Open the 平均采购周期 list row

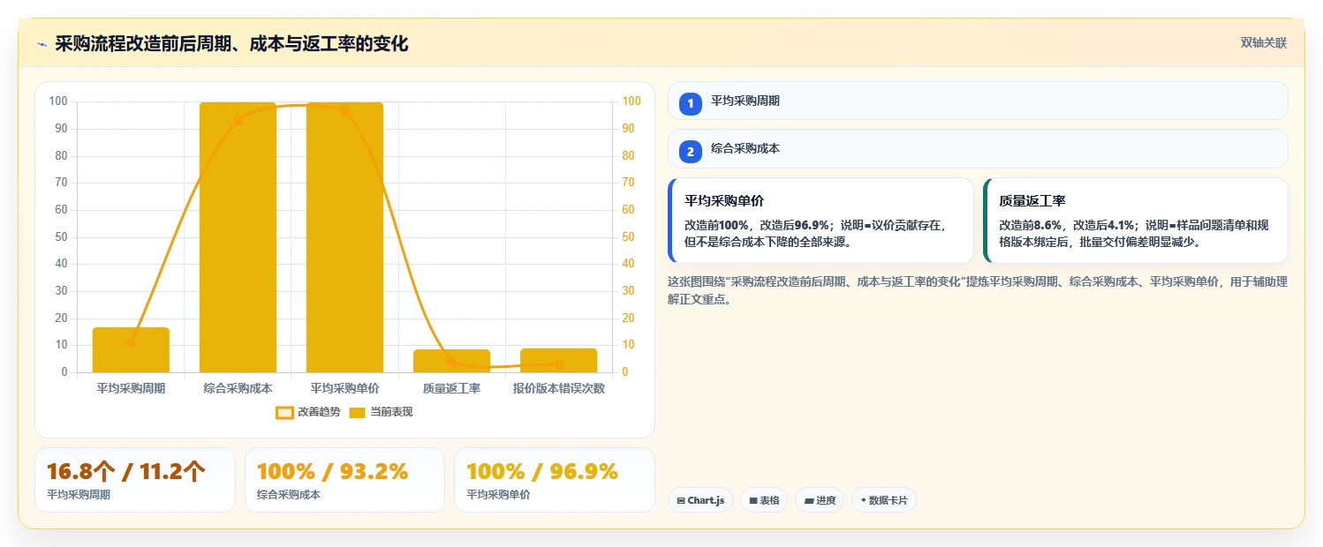coord(978,101)
